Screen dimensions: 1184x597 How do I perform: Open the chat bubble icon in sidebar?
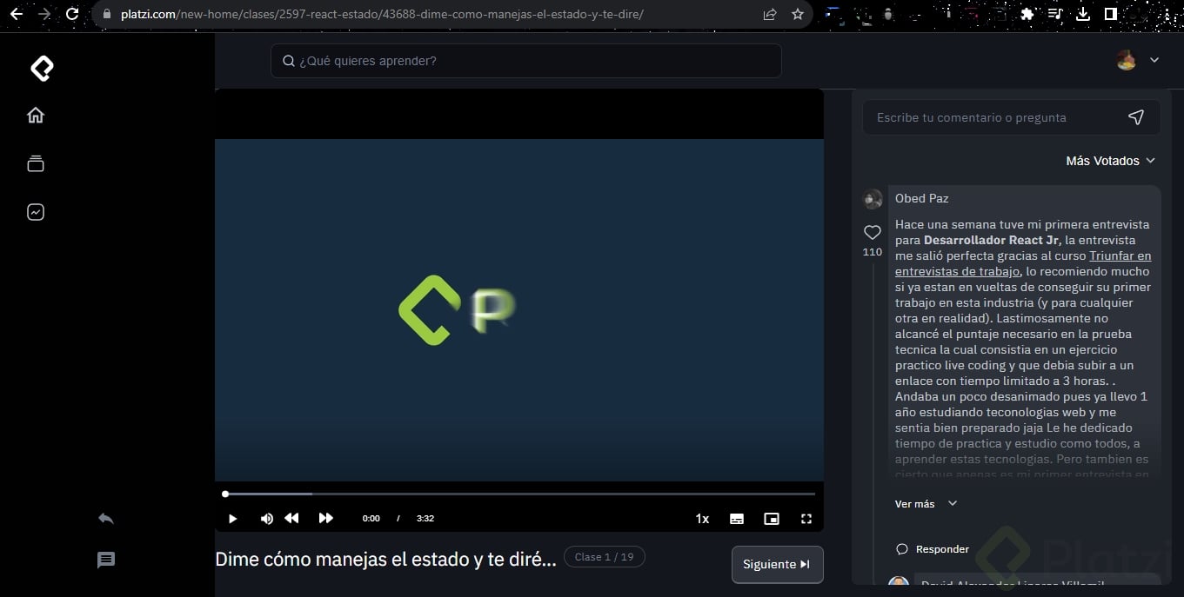coord(106,560)
